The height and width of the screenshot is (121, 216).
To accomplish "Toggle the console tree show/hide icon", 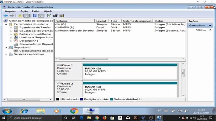I will [27, 16].
